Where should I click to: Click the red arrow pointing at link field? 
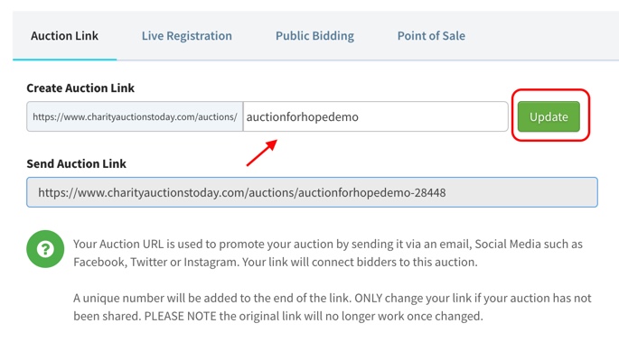(262, 153)
